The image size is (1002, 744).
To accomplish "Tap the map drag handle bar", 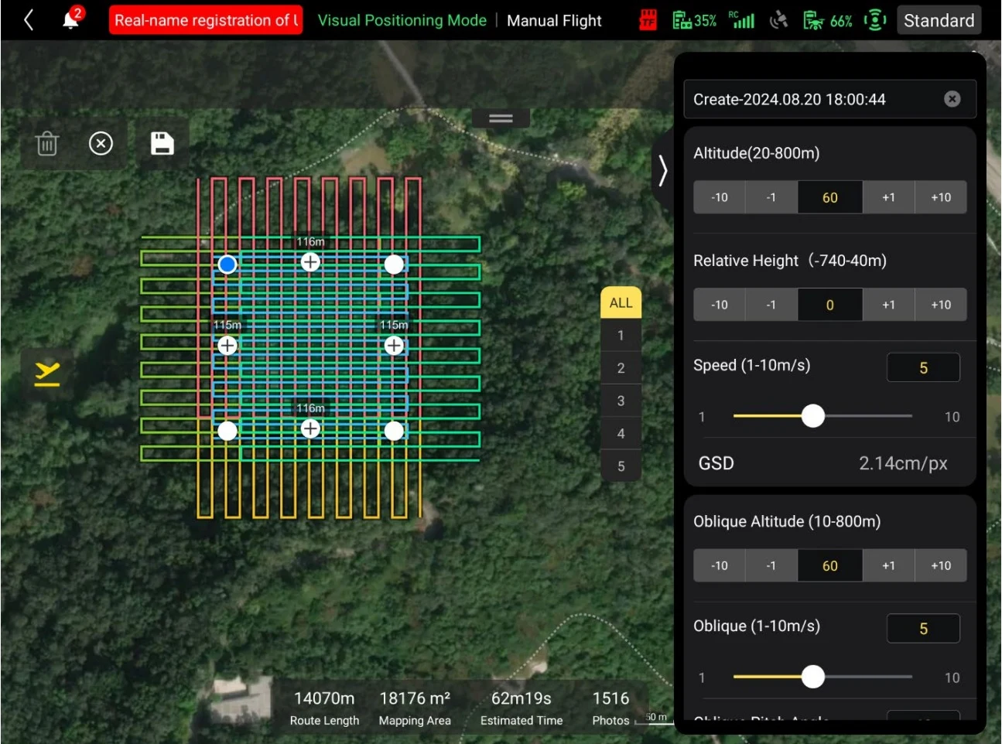I will coord(501,118).
